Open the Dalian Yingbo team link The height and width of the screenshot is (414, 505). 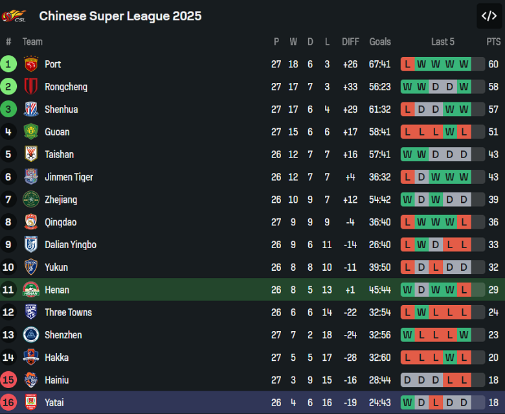tap(71, 245)
